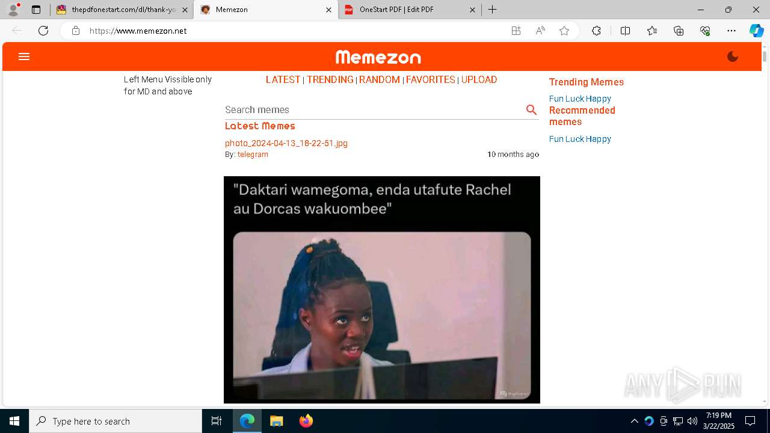Click the page vertical scrollbar
Image resolution: width=770 pixels, height=433 pixels.
tap(765, 56)
